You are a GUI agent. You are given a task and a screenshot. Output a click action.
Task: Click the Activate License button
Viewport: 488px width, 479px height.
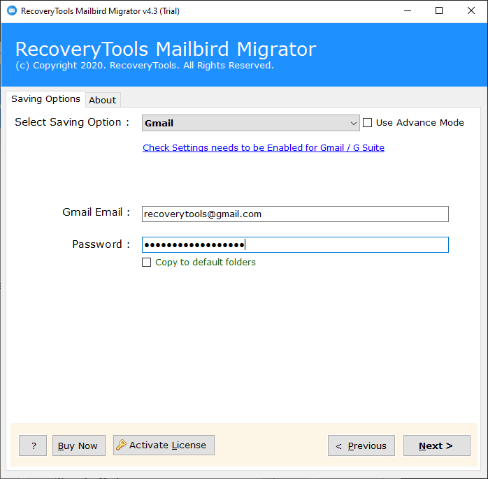[164, 445]
